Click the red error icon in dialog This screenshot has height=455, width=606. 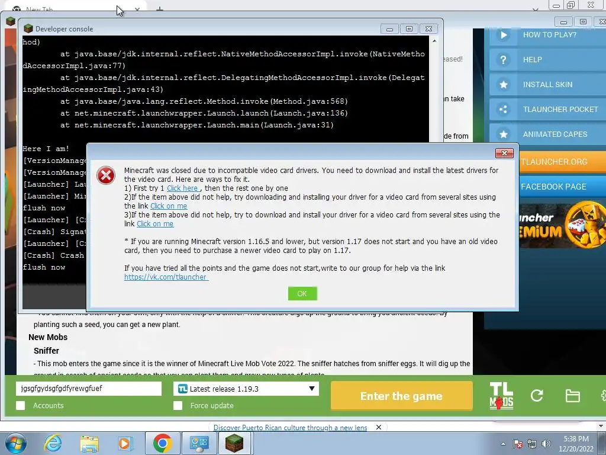tap(106, 175)
